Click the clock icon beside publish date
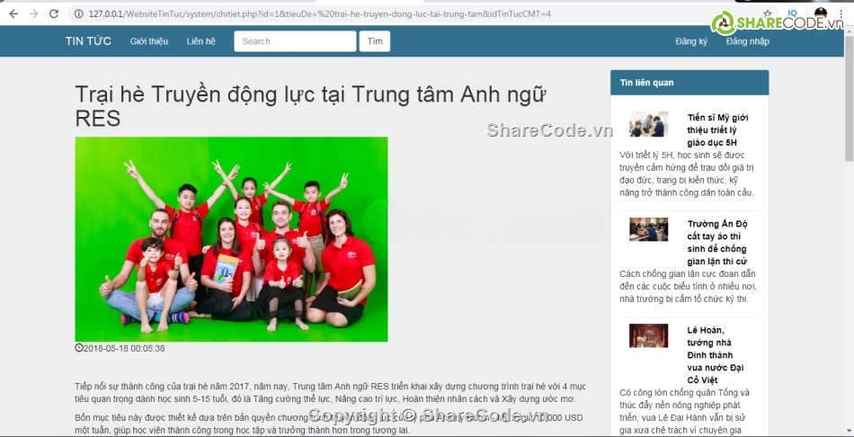 (78, 348)
